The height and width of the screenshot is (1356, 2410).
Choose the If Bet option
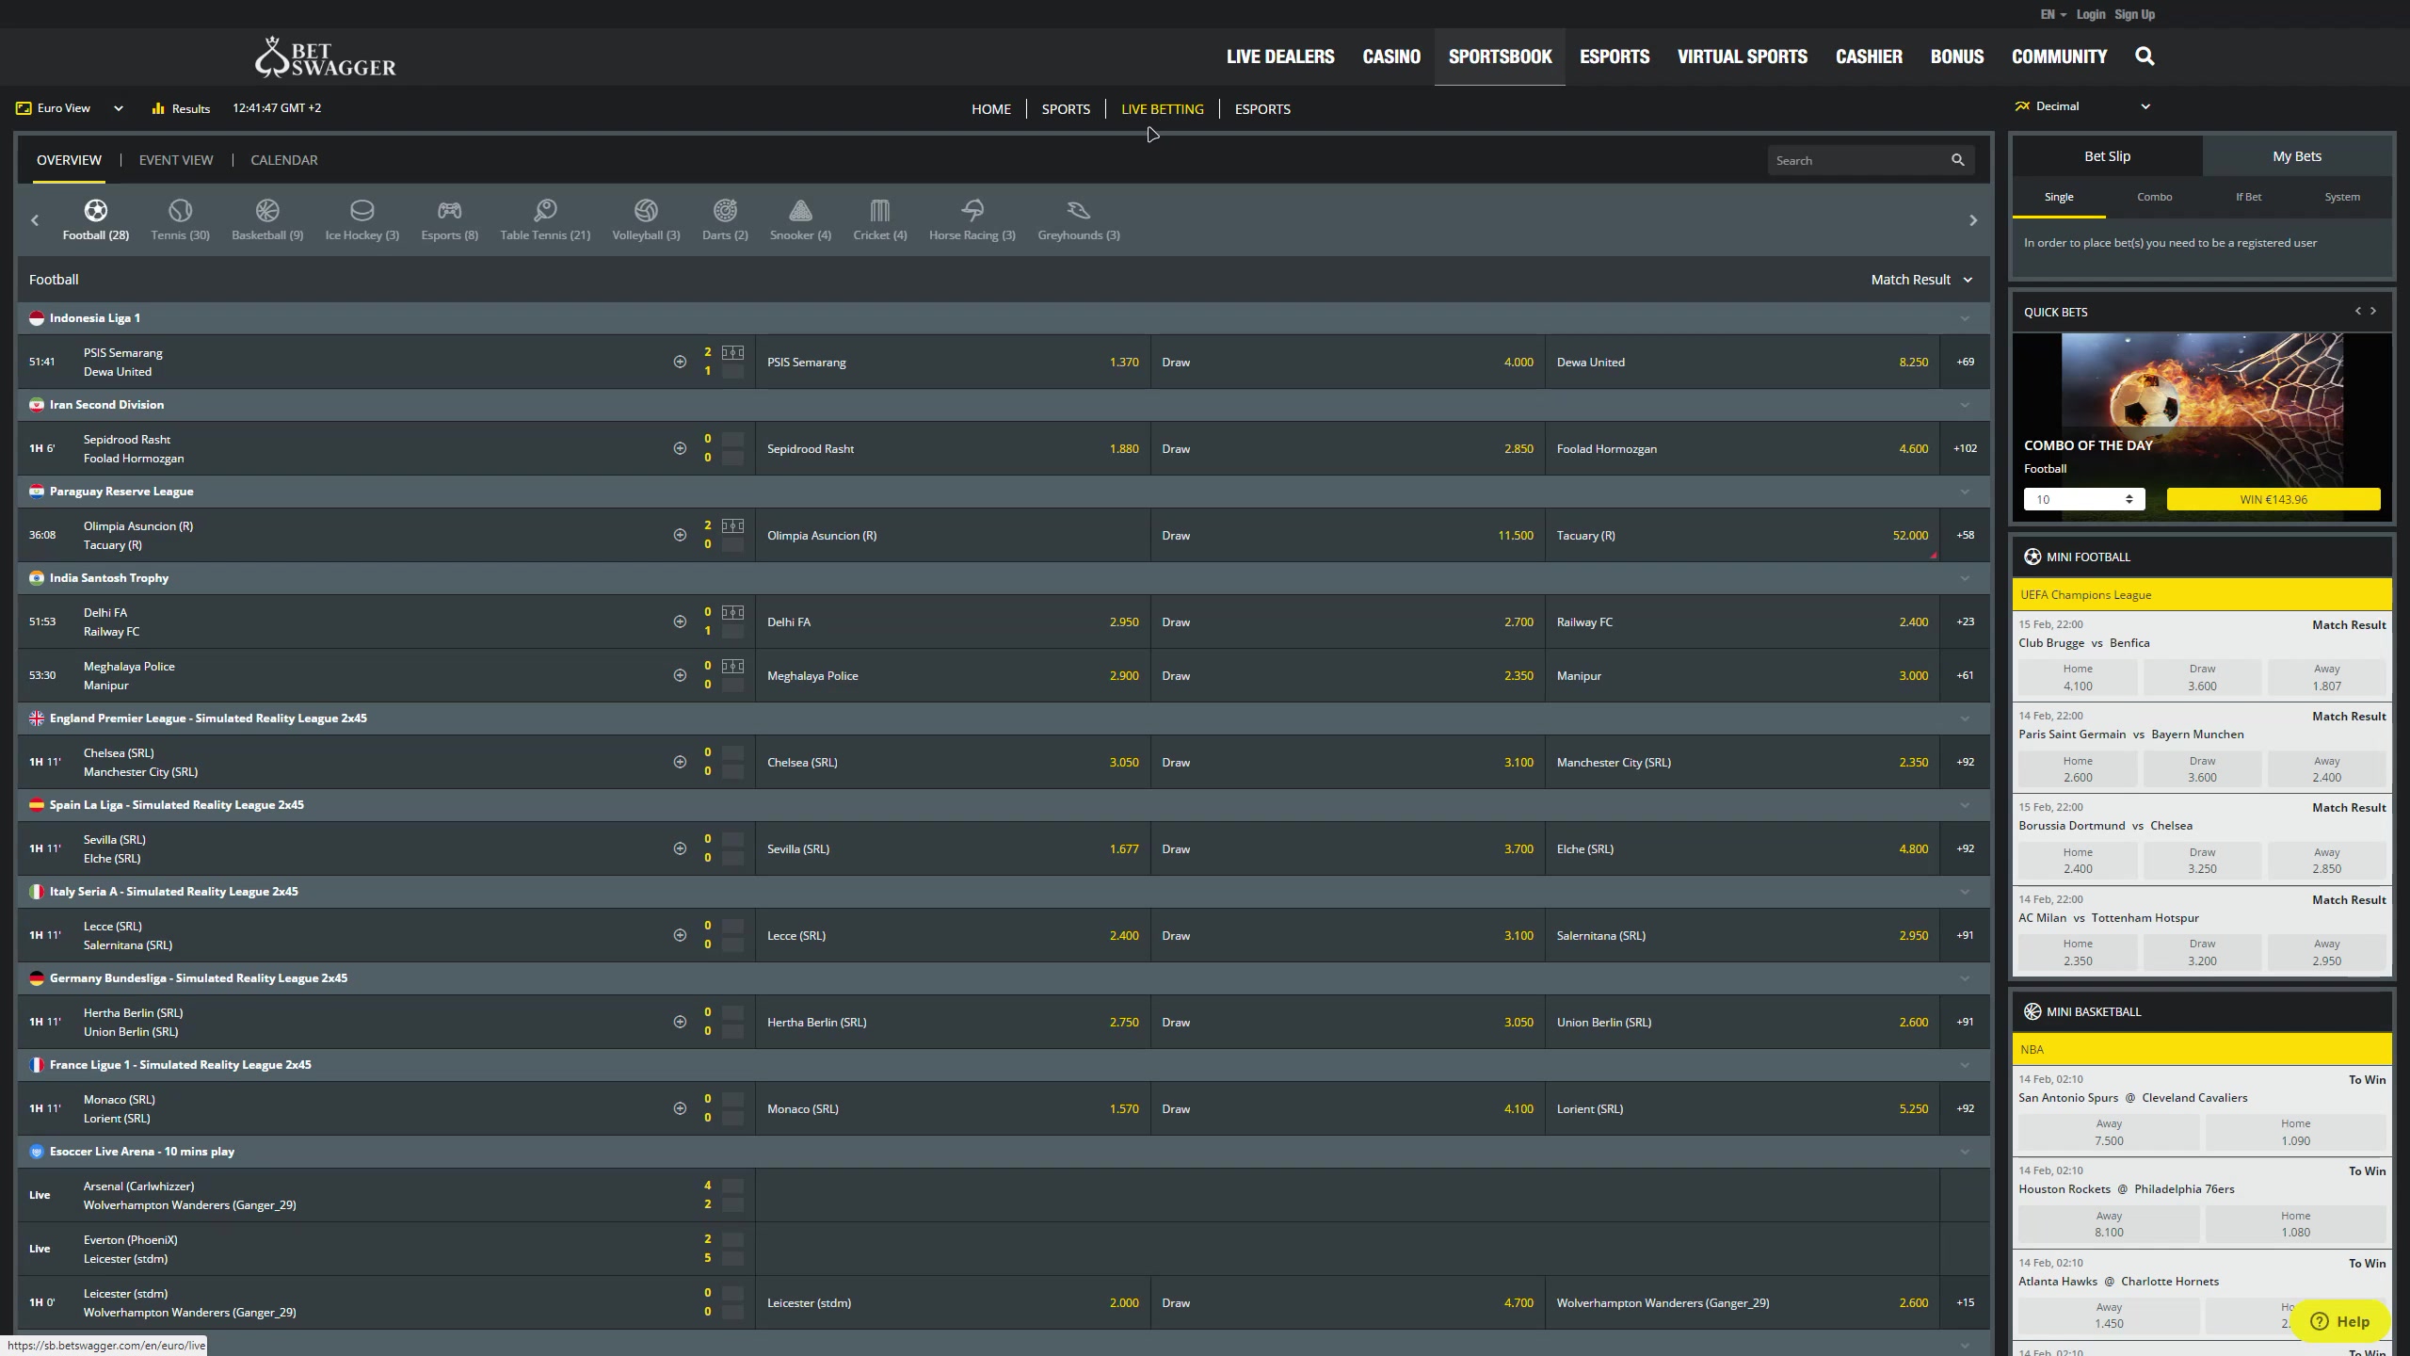2248,197
